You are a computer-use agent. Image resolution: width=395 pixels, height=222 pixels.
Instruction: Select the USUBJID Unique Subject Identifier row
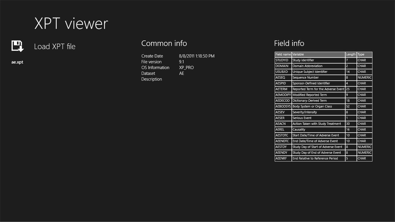tap(311, 72)
